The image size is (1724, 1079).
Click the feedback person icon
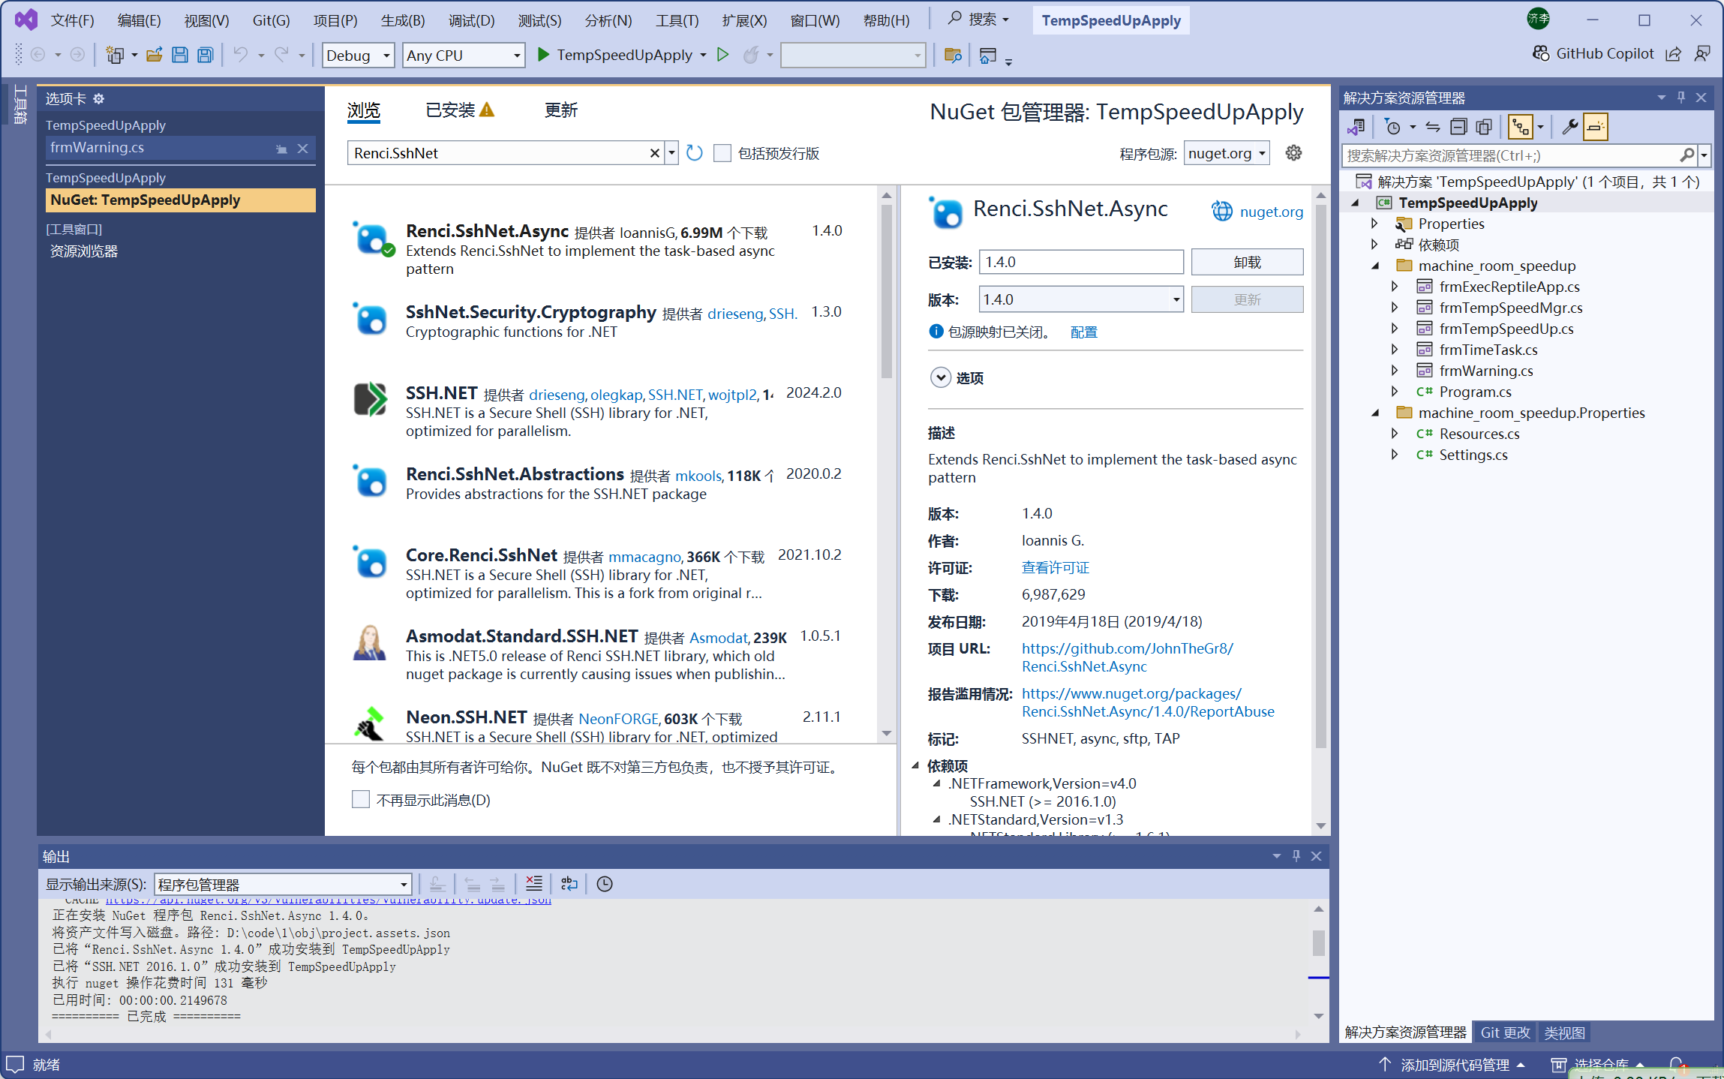[x=1702, y=53]
